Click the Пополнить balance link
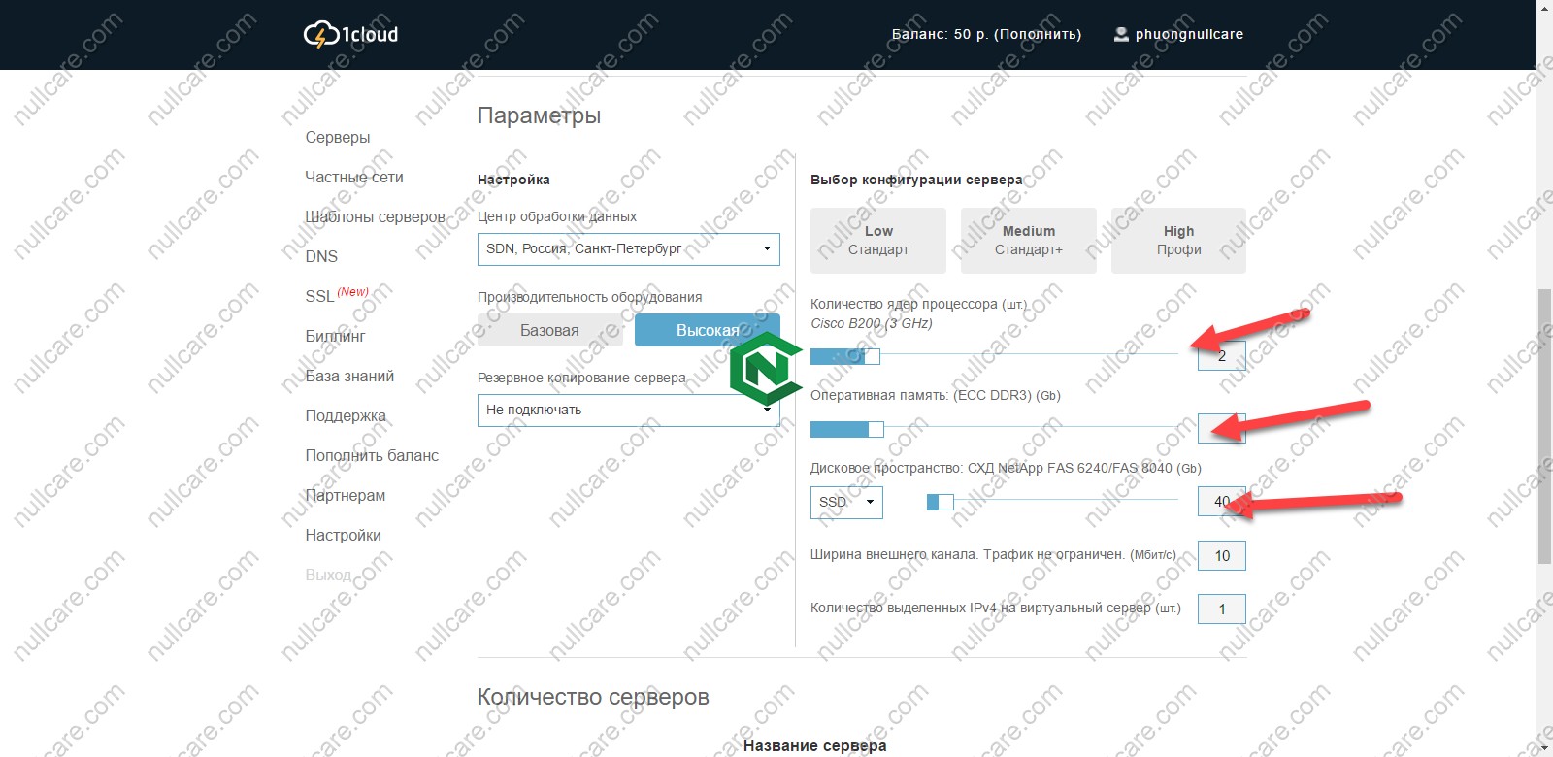This screenshot has height=757, width=1553. [1038, 34]
